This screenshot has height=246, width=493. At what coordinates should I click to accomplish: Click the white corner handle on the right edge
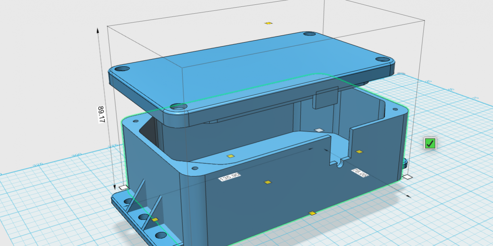coord(407,177)
